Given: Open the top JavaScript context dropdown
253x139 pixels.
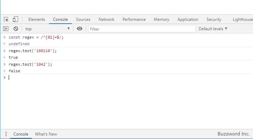Looking at the screenshot, I should [x=47, y=29].
